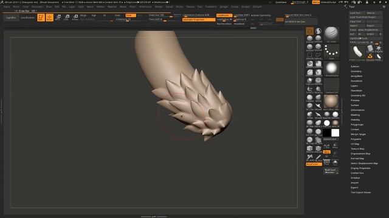Open the Texture Off selector

331,86
